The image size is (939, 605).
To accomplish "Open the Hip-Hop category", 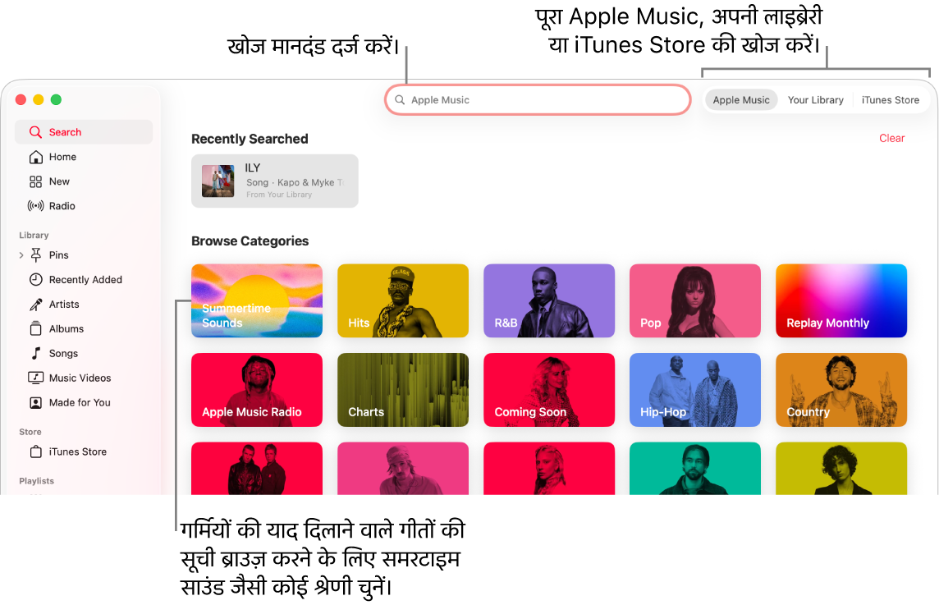I will tap(695, 390).
